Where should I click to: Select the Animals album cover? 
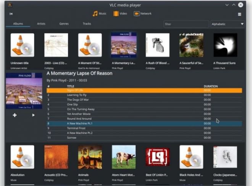90,157
